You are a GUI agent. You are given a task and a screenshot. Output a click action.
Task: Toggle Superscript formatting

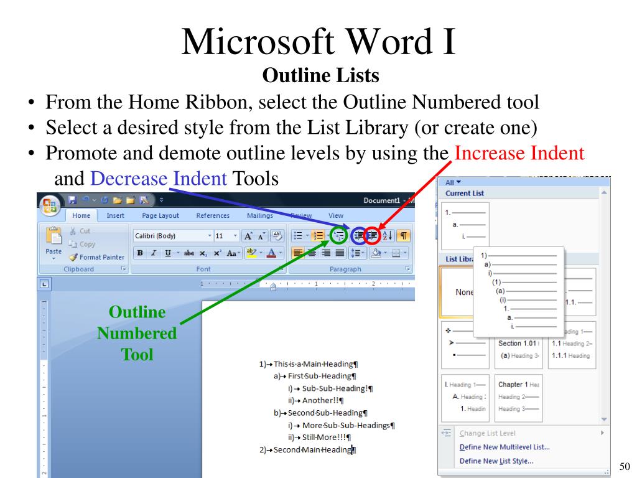point(217,253)
